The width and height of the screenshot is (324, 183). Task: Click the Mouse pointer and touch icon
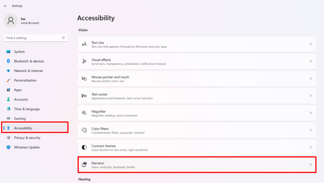pyautogui.click(x=84, y=78)
